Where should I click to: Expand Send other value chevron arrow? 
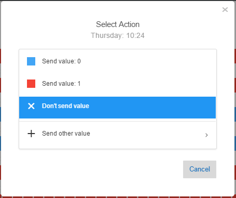coord(206,135)
